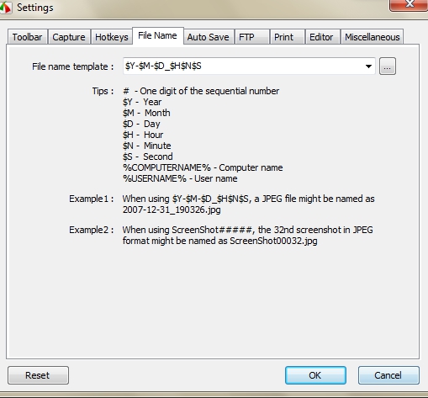Go to the Auto Save tab
Screen dimensions: 428x398
[x=209, y=37]
